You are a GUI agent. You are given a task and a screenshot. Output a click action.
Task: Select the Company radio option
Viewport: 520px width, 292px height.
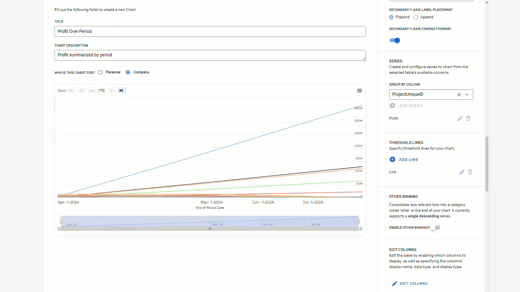[x=128, y=72]
